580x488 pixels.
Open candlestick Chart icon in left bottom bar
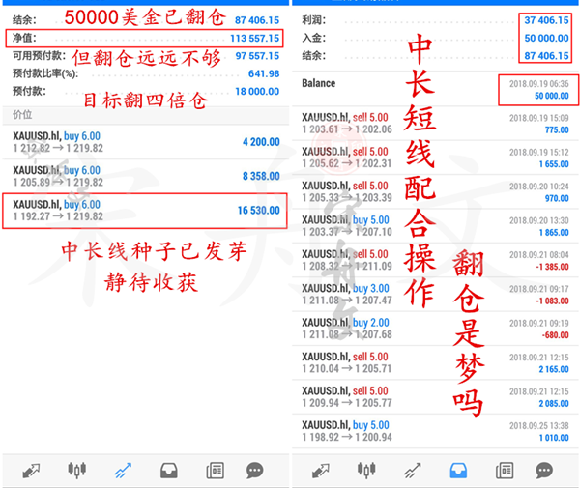(76, 470)
